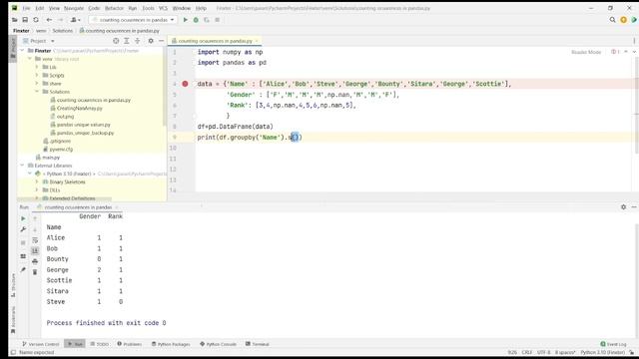The image size is (639, 359).
Task: Click the Solutions breadcrumb in the navigation bar
Action: [x=62, y=31]
